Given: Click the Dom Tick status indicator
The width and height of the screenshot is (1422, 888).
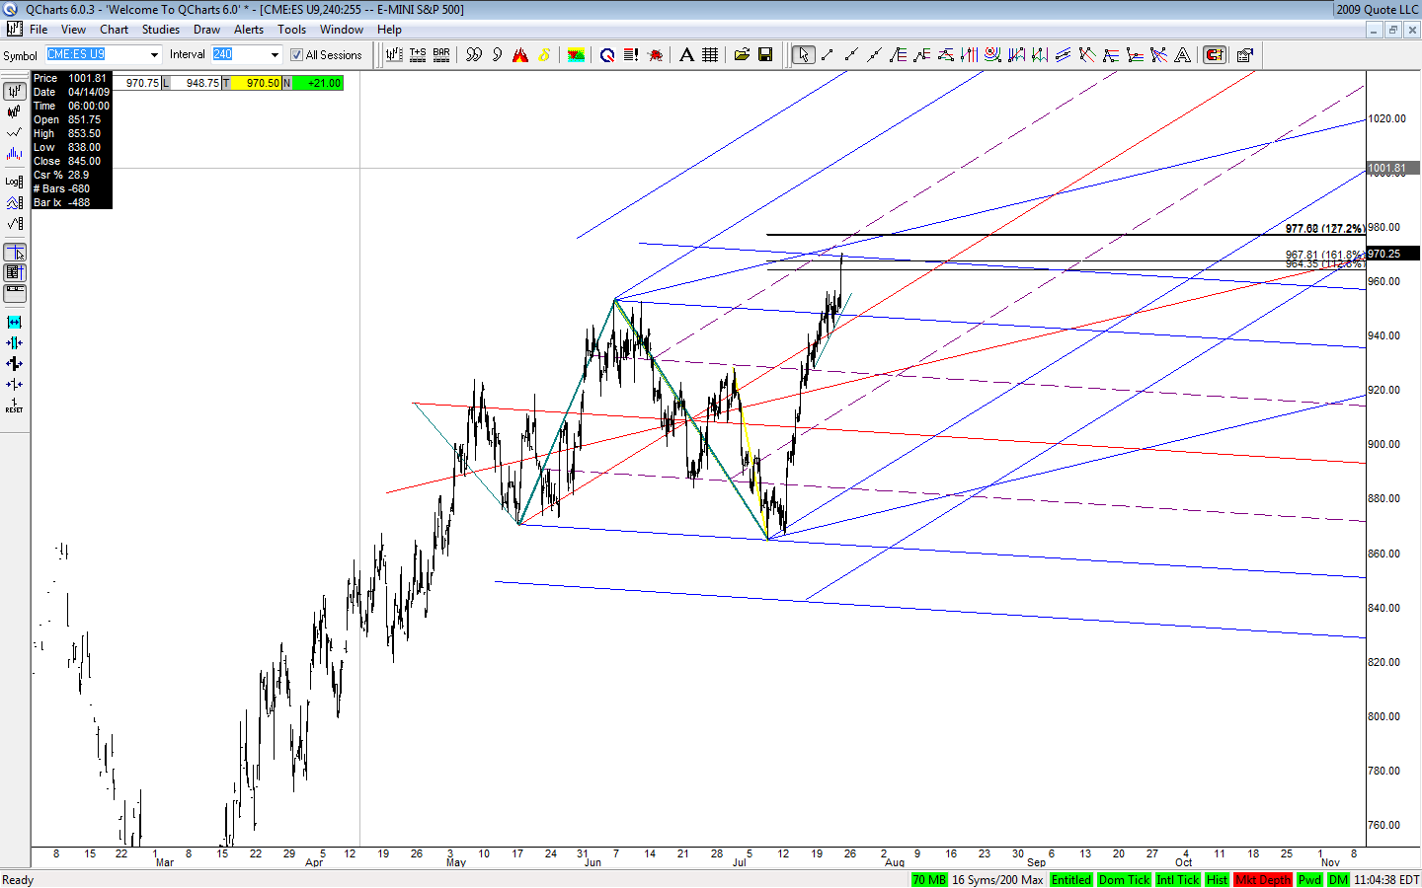Looking at the screenshot, I should coord(1125,880).
